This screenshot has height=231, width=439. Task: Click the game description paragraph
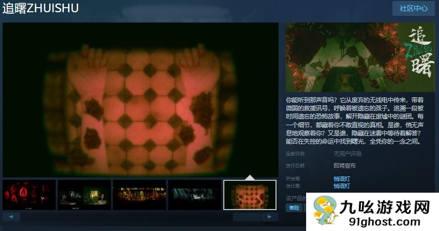coord(355,121)
